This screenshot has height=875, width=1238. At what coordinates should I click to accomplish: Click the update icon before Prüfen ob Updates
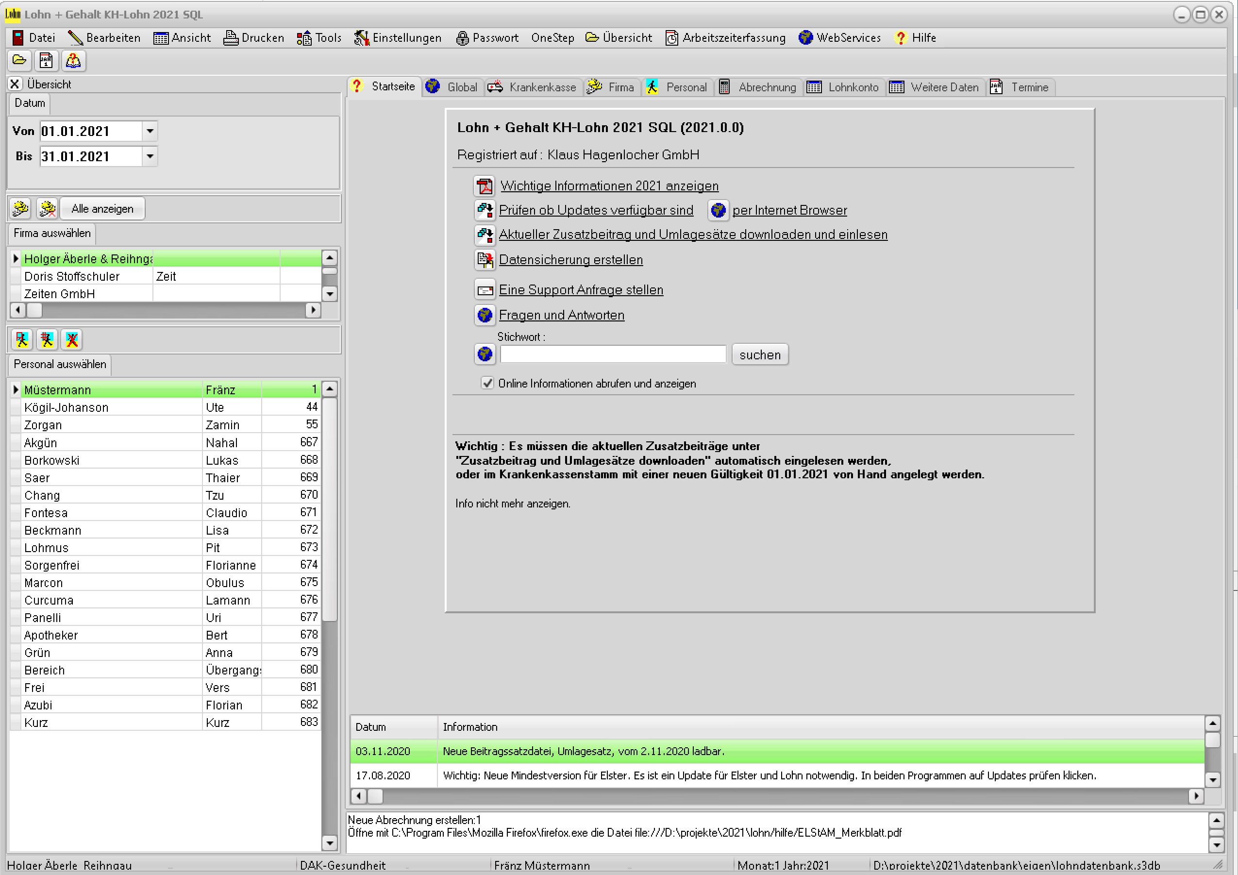(x=485, y=210)
